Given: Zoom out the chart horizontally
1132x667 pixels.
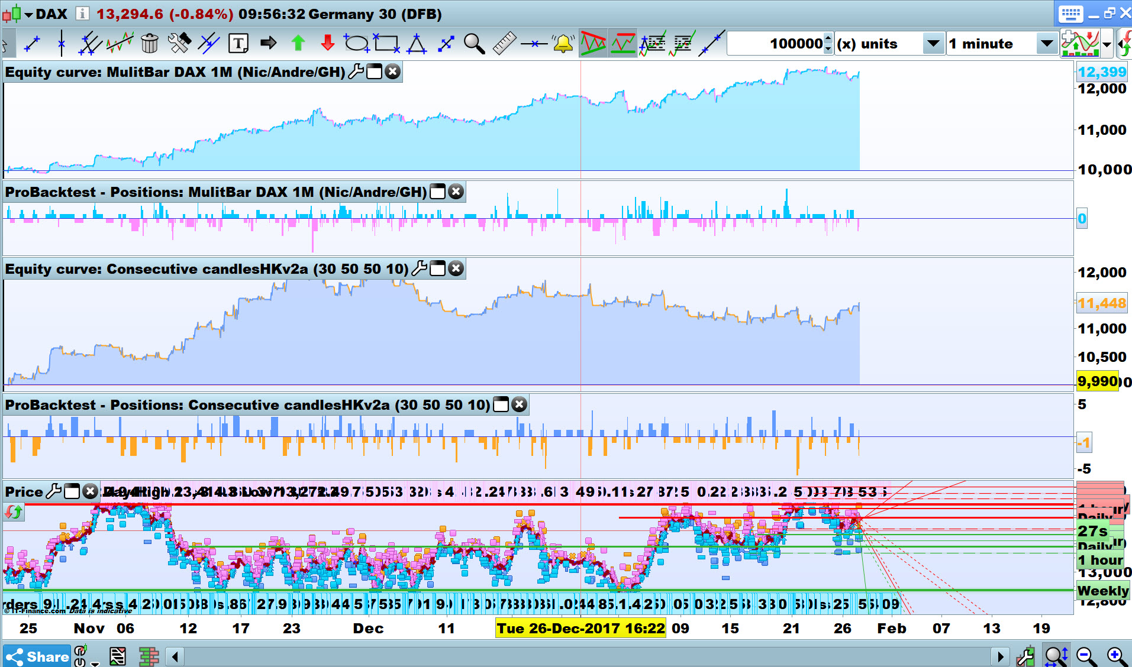Looking at the screenshot, I should pyautogui.click(x=1086, y=656).
